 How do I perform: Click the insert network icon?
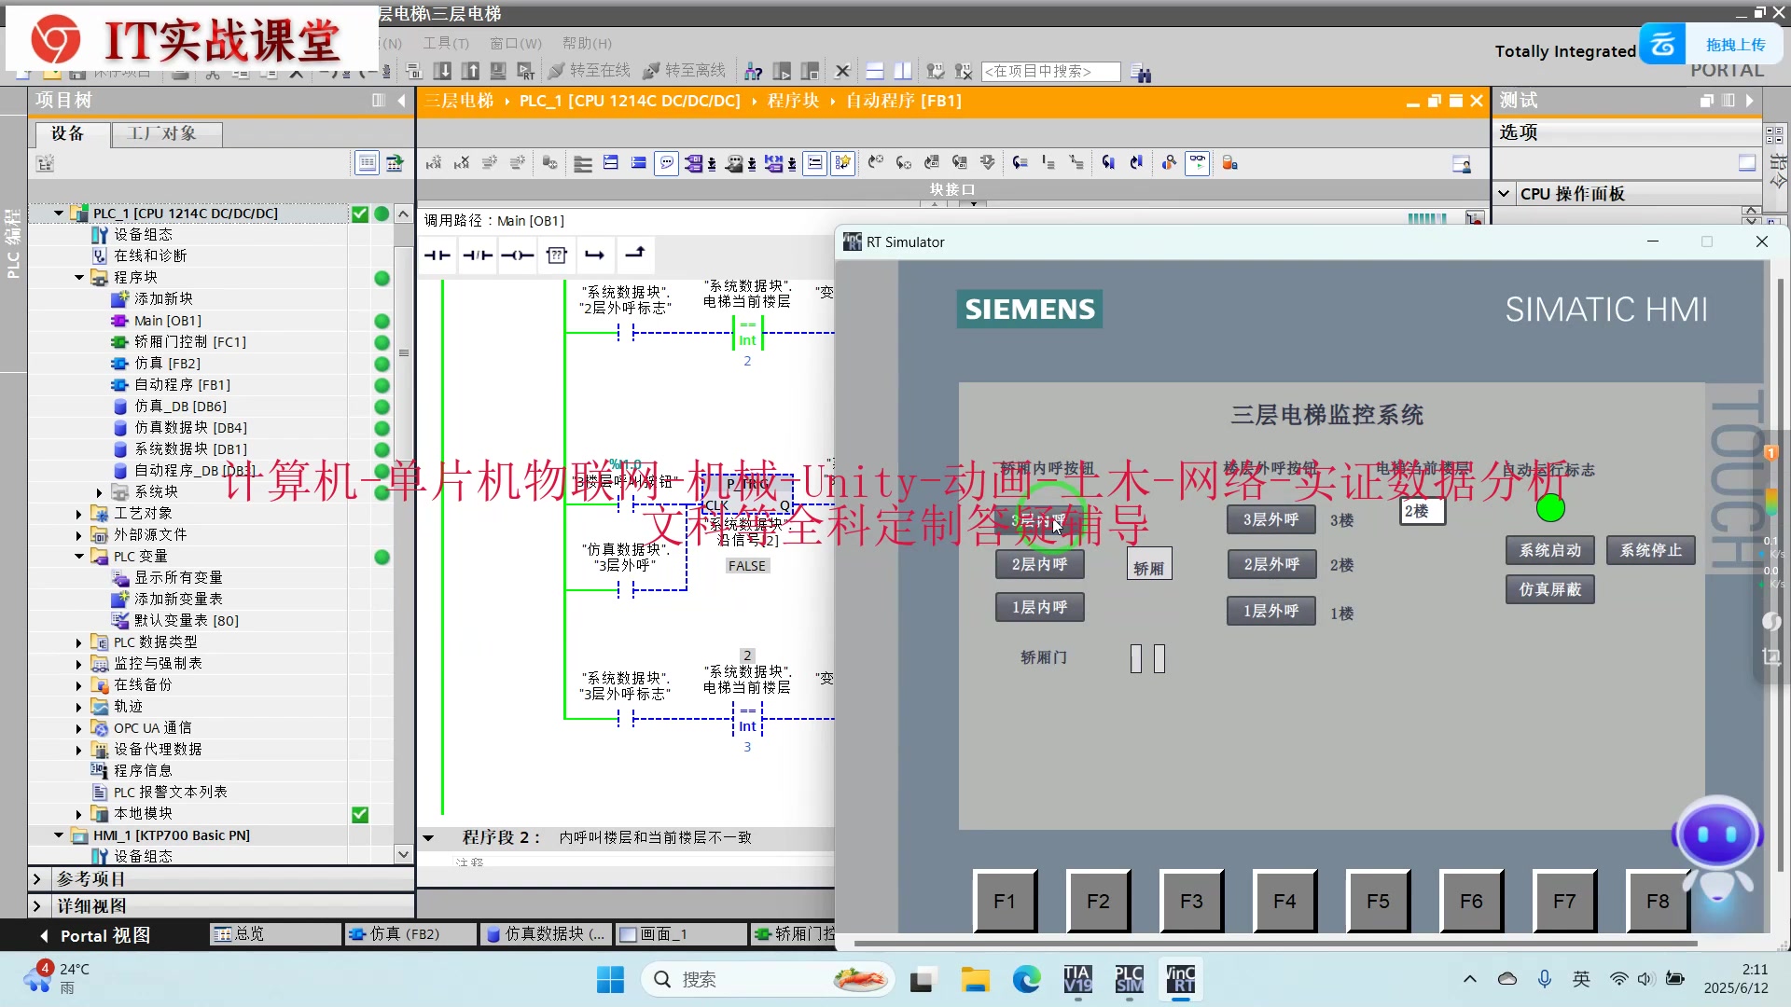tap(434, 163)
